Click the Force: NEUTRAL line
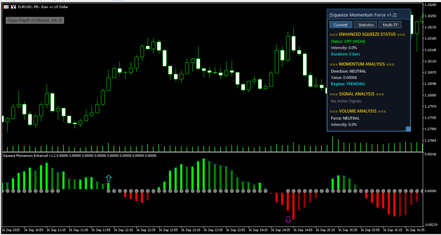Screen dimensions: 441x235 [x=345, y=118]
